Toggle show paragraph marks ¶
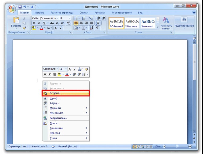 97,28
